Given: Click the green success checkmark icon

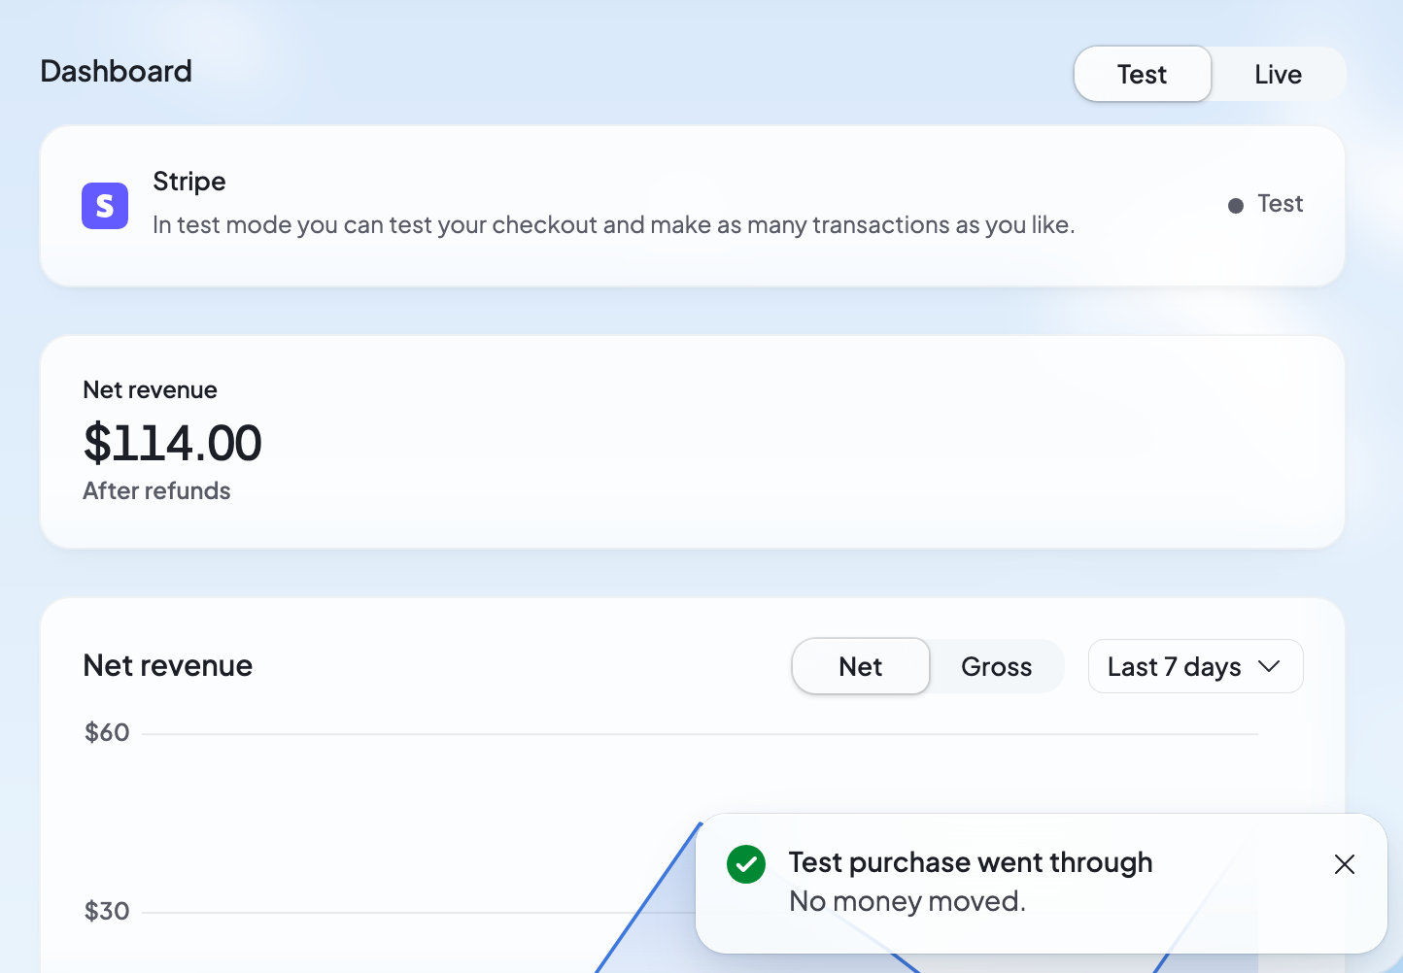Looking at the screenshot, I should coord(746,864).
